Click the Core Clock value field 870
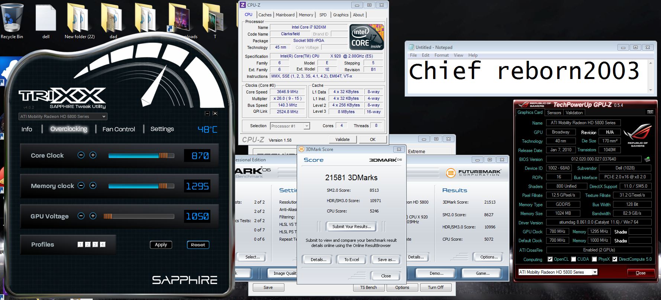 [197, 155]
